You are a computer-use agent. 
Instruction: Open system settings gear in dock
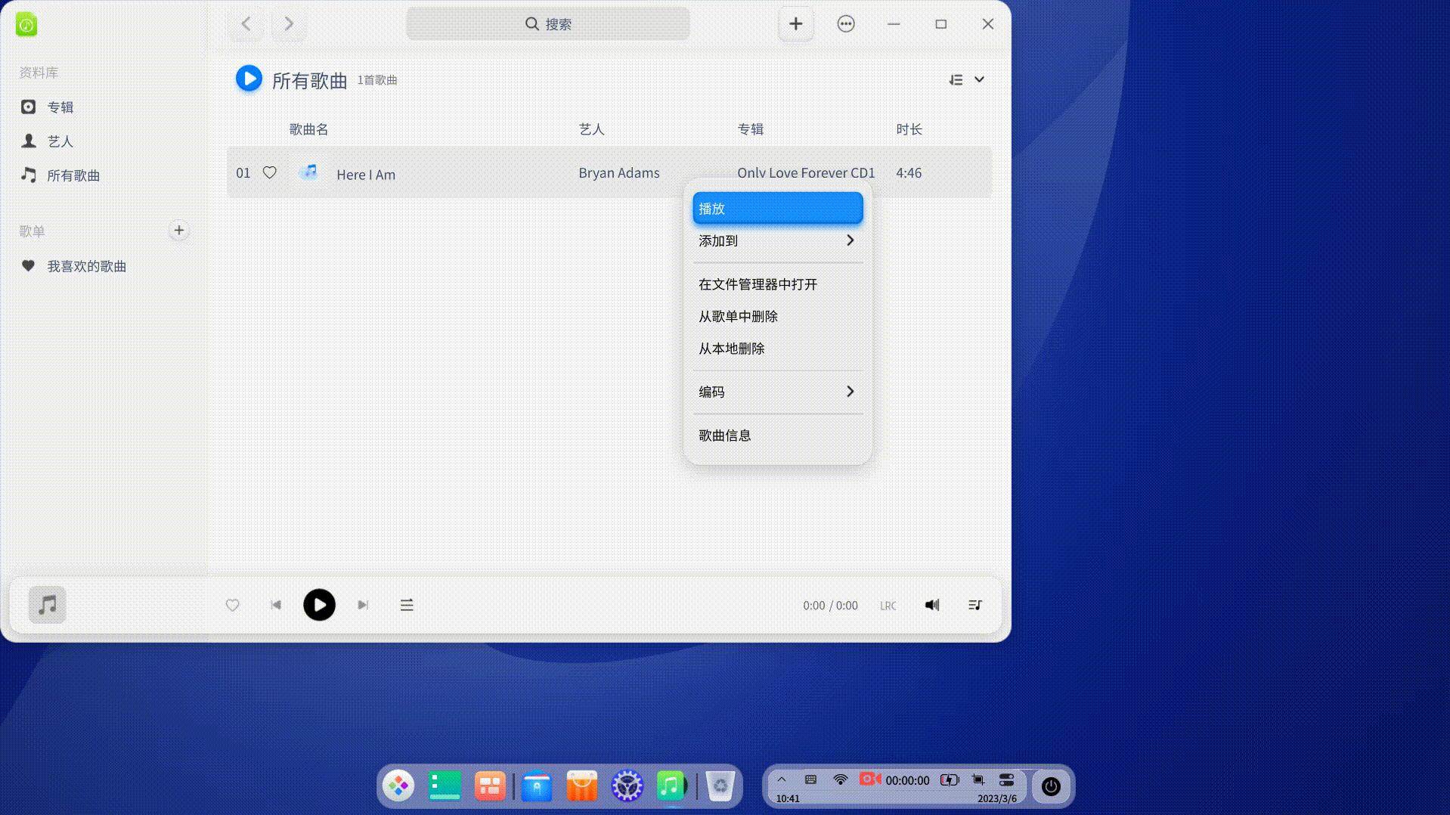point(627,786)
